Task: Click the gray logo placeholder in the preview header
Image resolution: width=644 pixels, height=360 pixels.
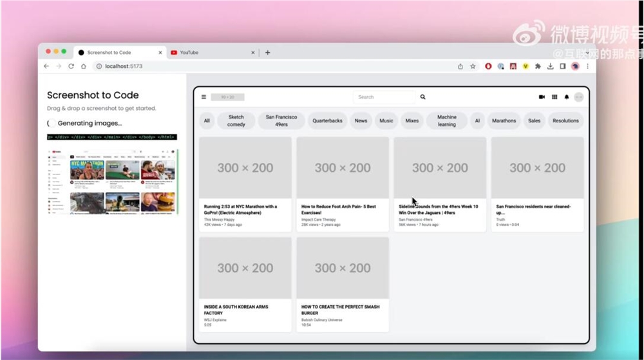Action: coord(227,97)
